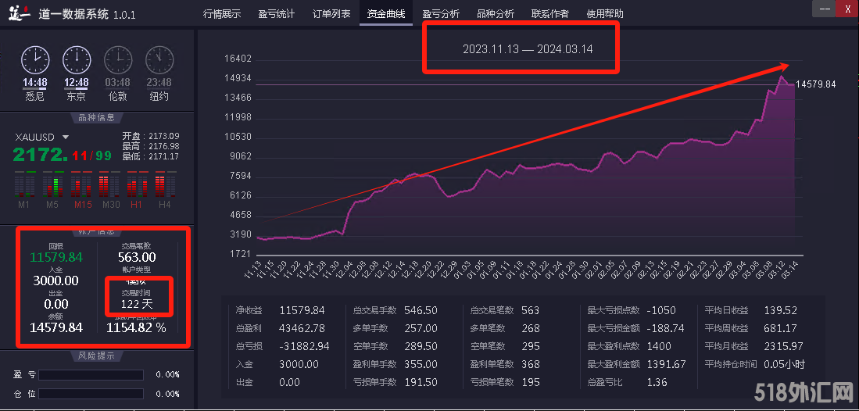
Task: Select the H4 timeframe signal bars
Action: point(165,184)
